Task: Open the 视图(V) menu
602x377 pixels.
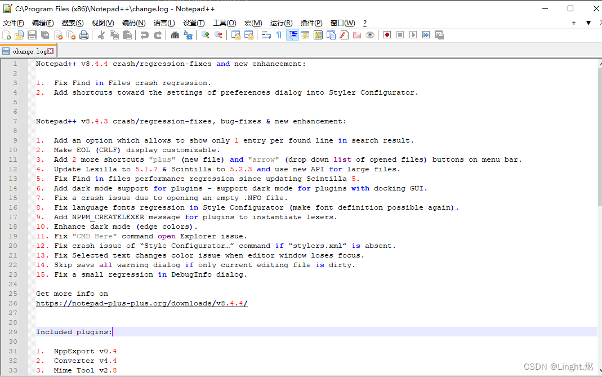Action: 102,23
